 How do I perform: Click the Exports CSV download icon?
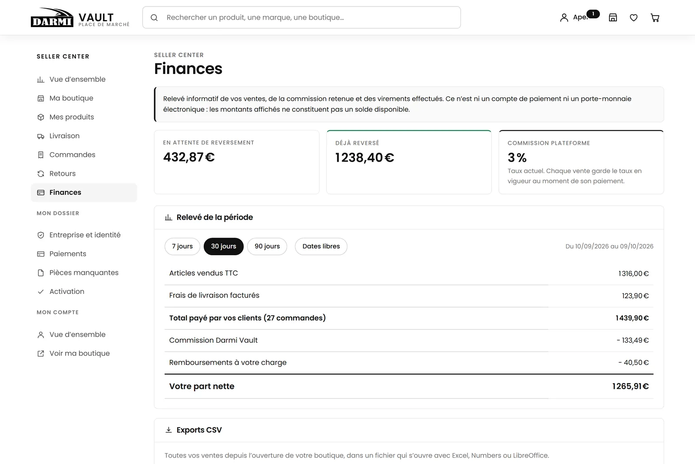coord(169,430)
